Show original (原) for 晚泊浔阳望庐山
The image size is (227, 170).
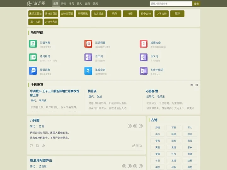coord(124,166)
